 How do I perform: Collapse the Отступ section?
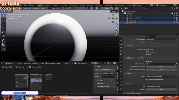pos(126,83)
